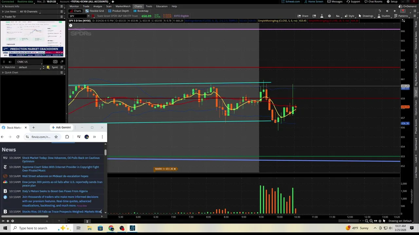
Task: Open the Active Trader side panel
Action: (x=416, y=61)
